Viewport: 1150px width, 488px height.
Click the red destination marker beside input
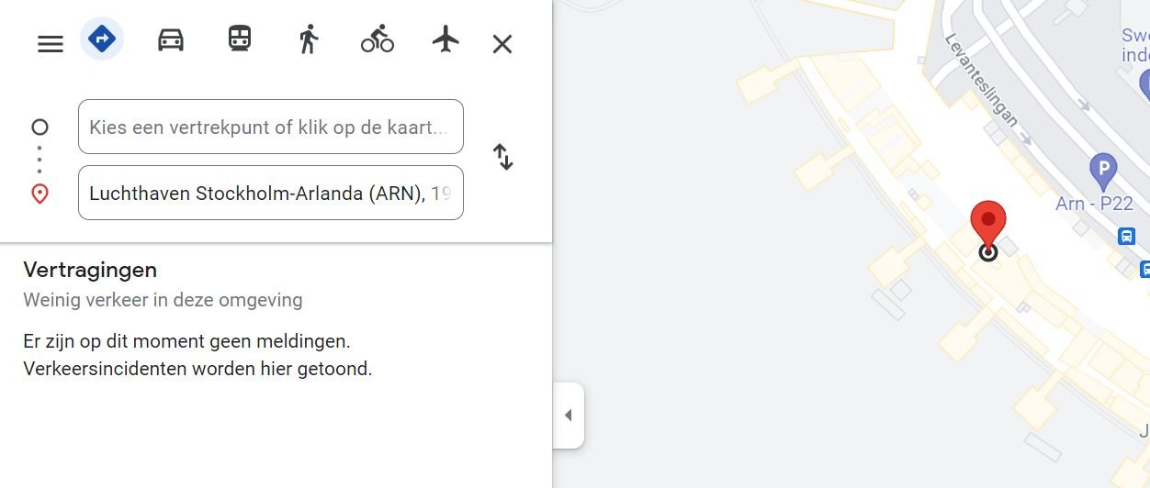[x=39, y=194]
